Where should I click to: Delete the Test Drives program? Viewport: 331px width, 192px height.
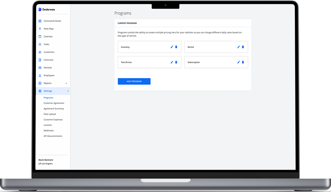click(176, 62)
